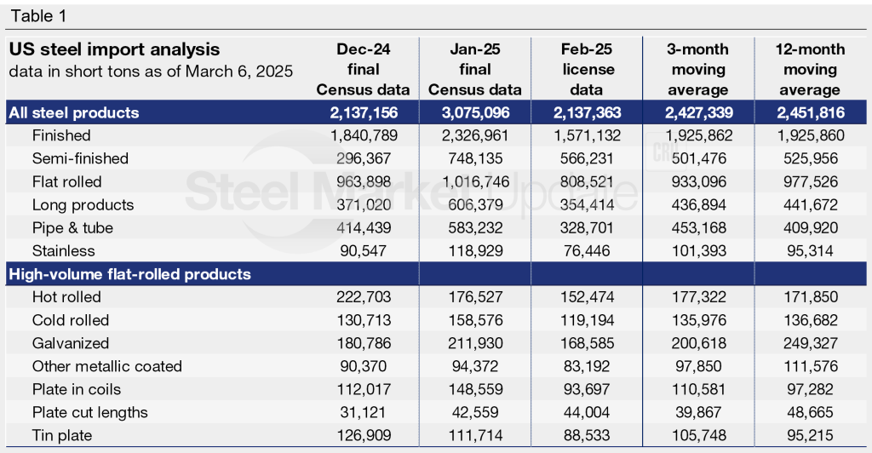Select the 'Tin plate' row label
872x453 pixels.
(62, 436)
